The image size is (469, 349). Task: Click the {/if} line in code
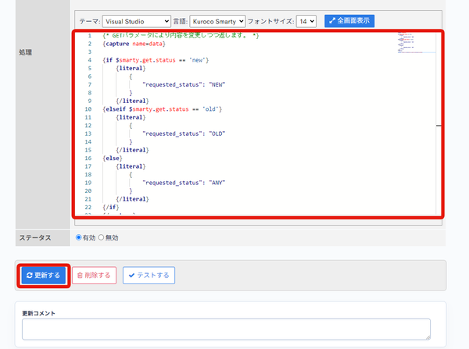[x=111, y=207]
